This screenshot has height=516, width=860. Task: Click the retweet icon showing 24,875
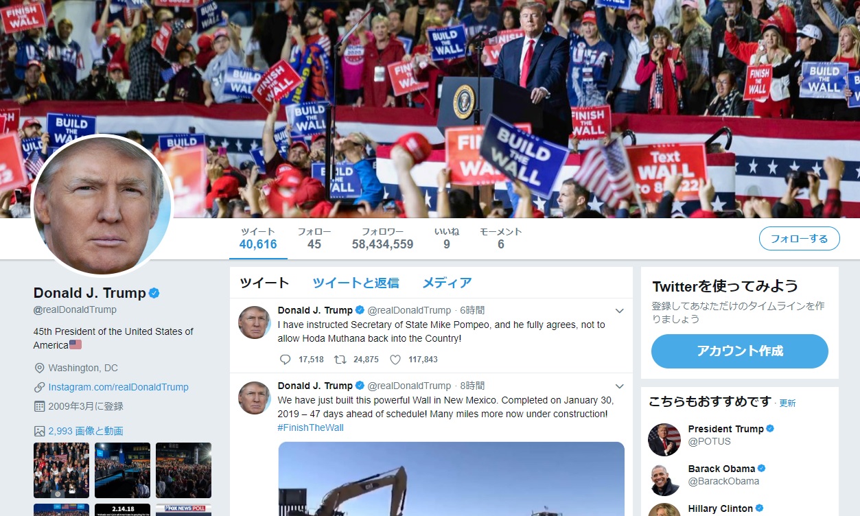tap(340, 360)
